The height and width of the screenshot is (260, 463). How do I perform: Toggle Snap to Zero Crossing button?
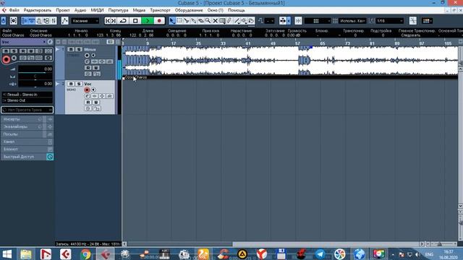click(413, 21)
